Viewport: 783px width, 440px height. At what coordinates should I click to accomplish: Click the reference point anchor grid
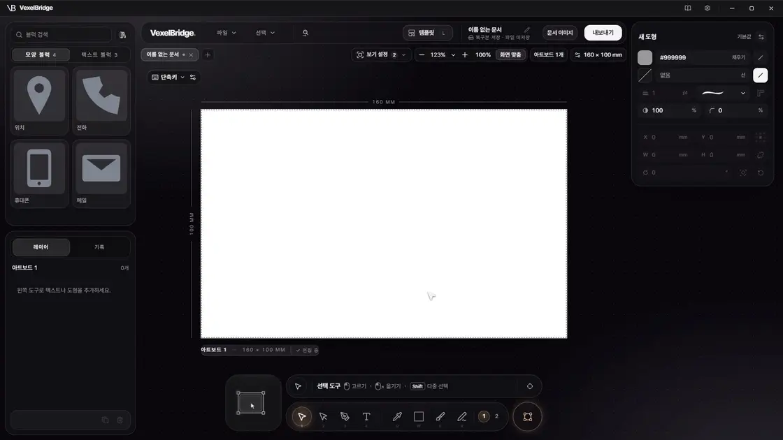[761, 137]
